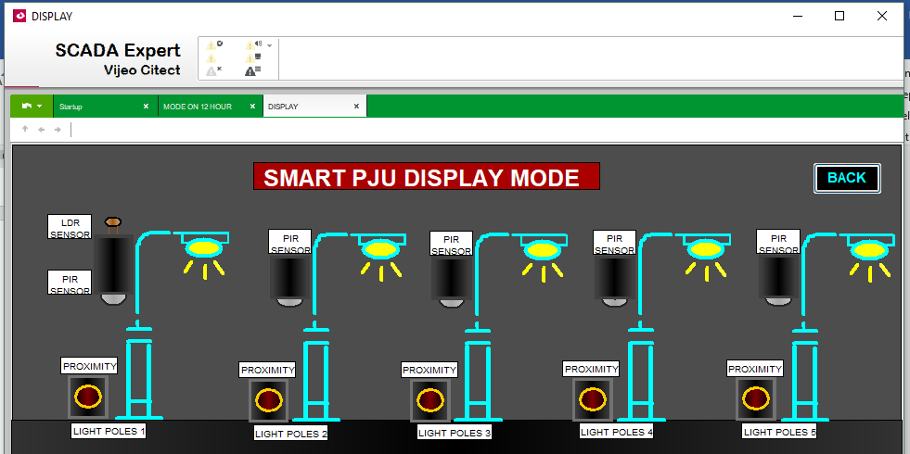Image resolution: width=910 pixels, height=454 pixels.
Task: Click the navigate forward arrow icon
Action: (x=58, y=130)
